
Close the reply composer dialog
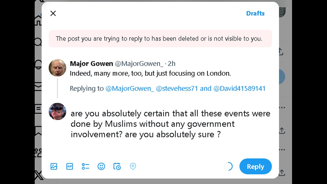pos(53,13)
